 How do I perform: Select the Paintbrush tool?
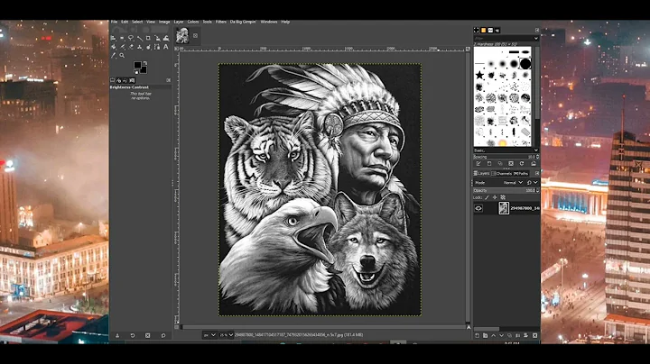click(x=123, y=47)
